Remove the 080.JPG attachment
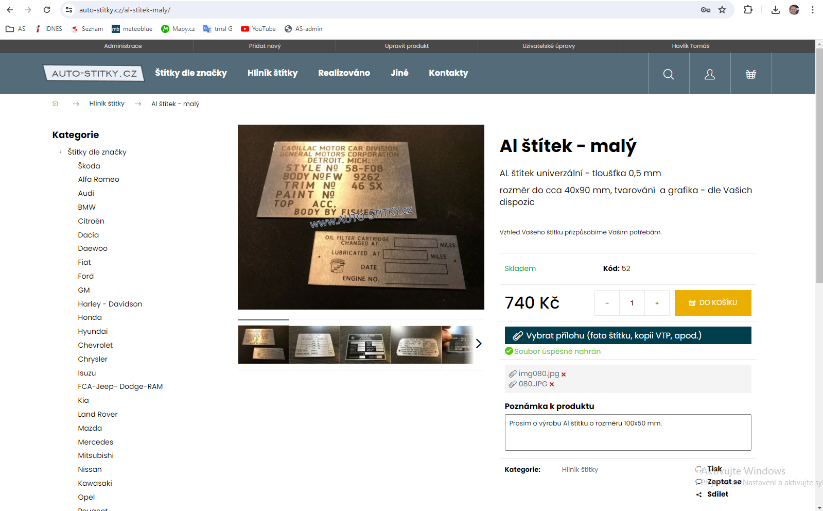Screen dimensions: 823x511 [552, 384]
